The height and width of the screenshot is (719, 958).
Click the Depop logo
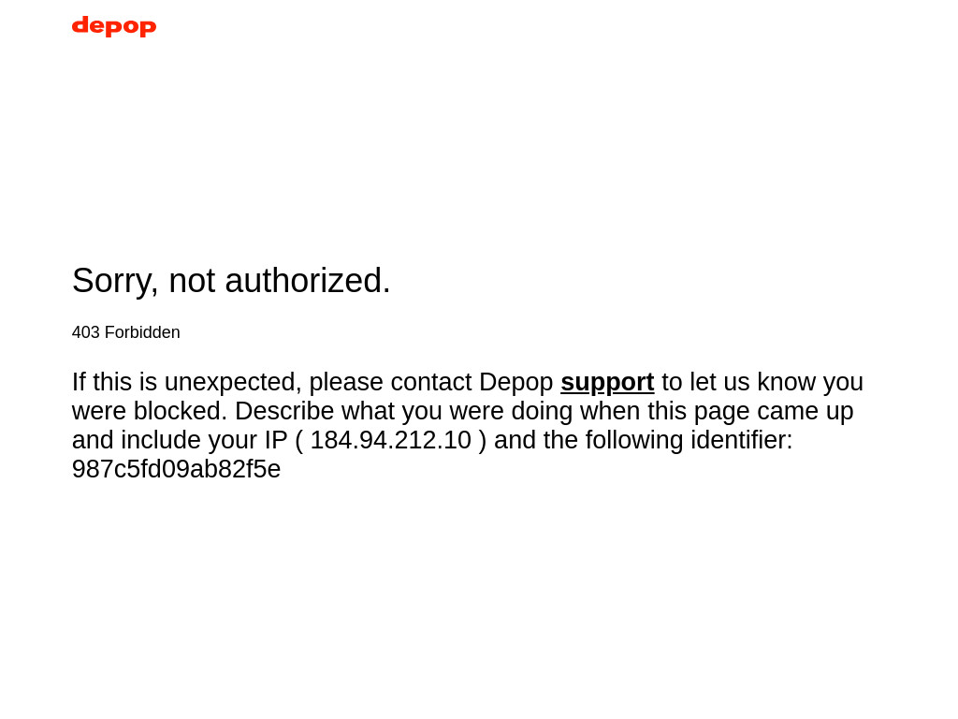pyautogui.click(x=114, y=26)
